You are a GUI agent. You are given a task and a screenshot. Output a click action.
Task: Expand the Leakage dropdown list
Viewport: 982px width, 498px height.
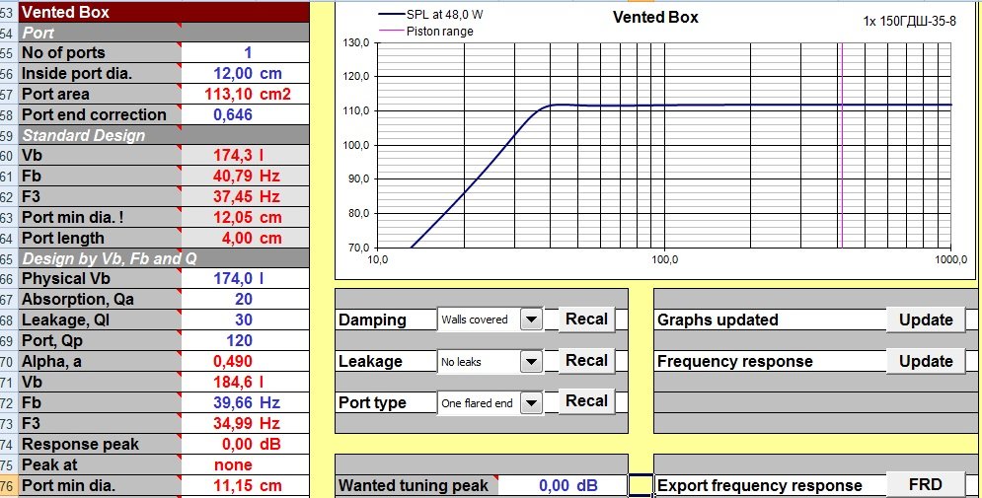(x=531, y=362)
